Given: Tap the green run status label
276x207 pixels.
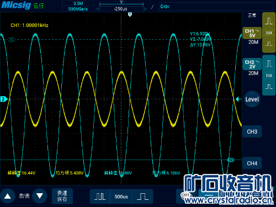Looking at the screenshot, I should (x=39, y=6).
